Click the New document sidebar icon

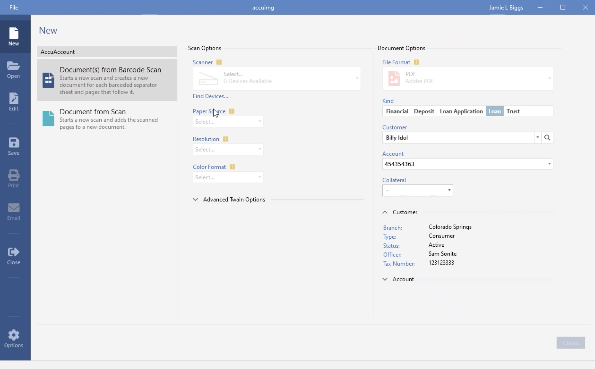coord(13,36)
